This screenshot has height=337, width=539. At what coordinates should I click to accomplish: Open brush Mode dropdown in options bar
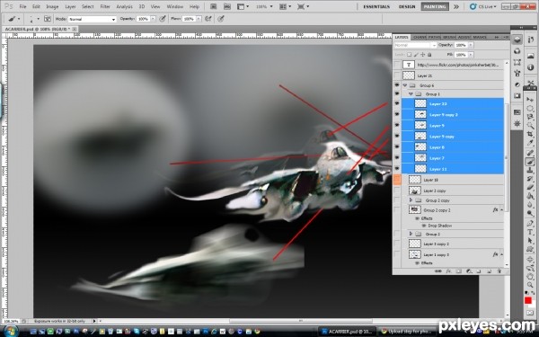pyautogui.click(x=92, y=19)
